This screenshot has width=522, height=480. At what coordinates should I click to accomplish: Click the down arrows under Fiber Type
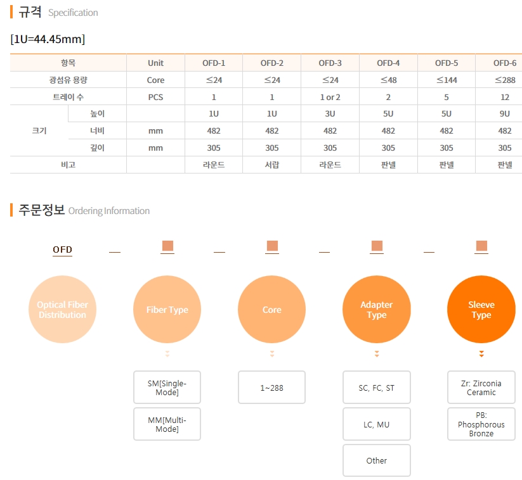(x=167, y=354)
